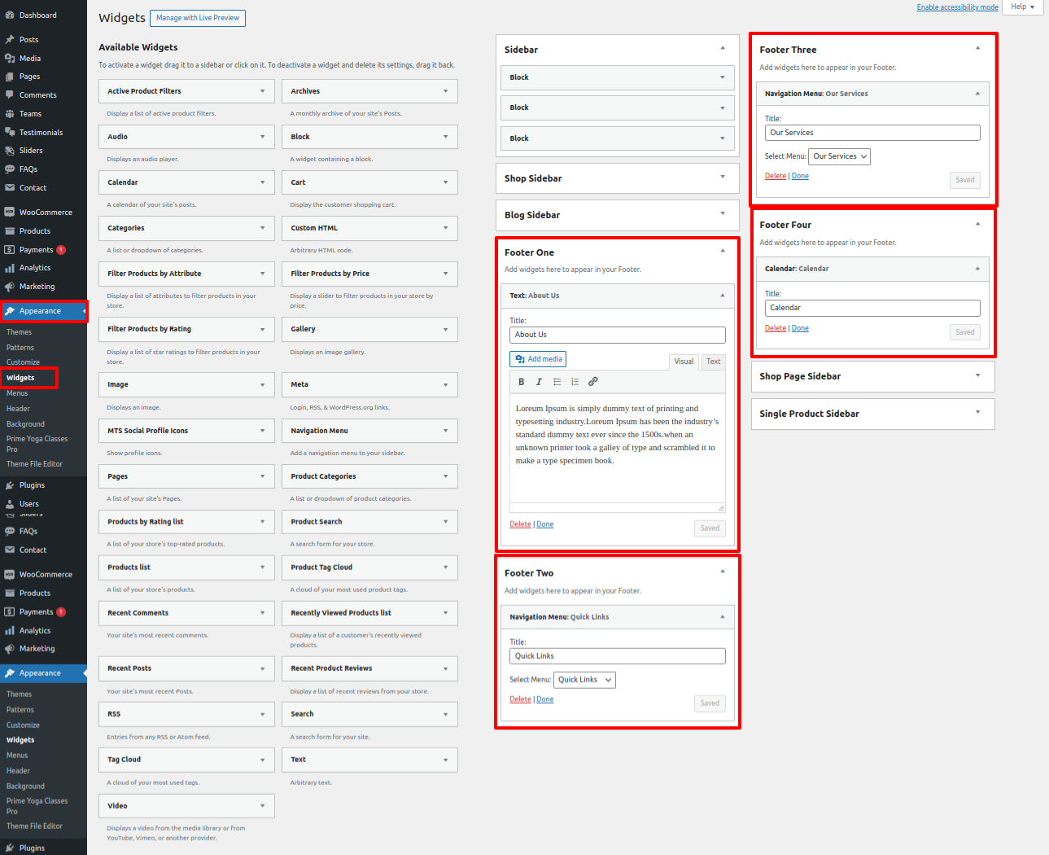The image size is (1049, 855).
Task: Insert a numbered list in the editor
Action: click(x=575, y=382)
